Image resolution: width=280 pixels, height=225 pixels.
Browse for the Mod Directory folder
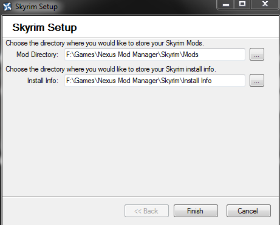(x=257, y=55)
